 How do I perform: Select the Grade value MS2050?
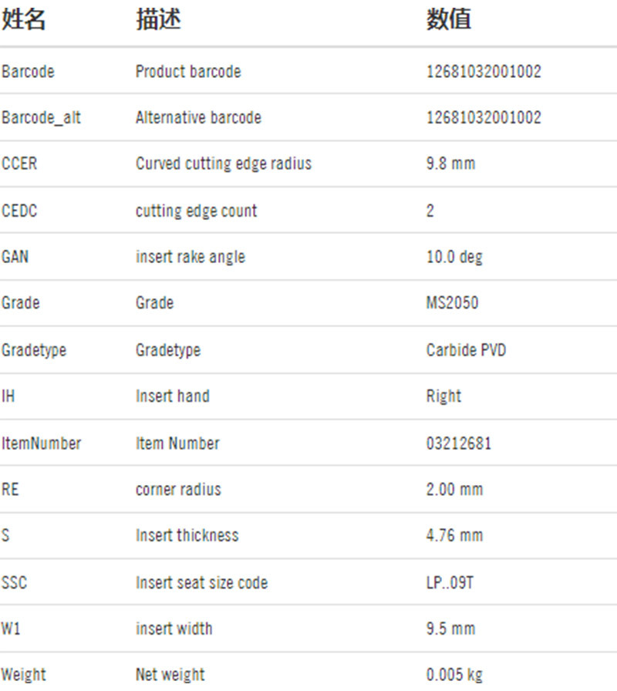(x=452, y=303)
